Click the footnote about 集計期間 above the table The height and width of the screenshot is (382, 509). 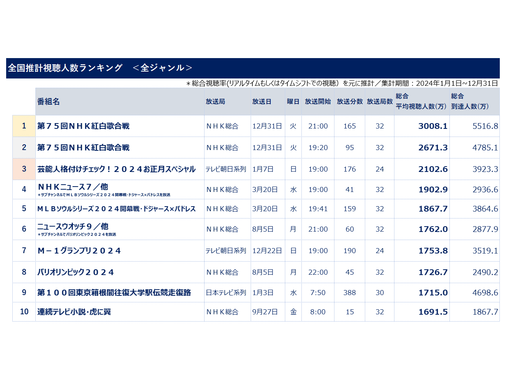[342, 83]
